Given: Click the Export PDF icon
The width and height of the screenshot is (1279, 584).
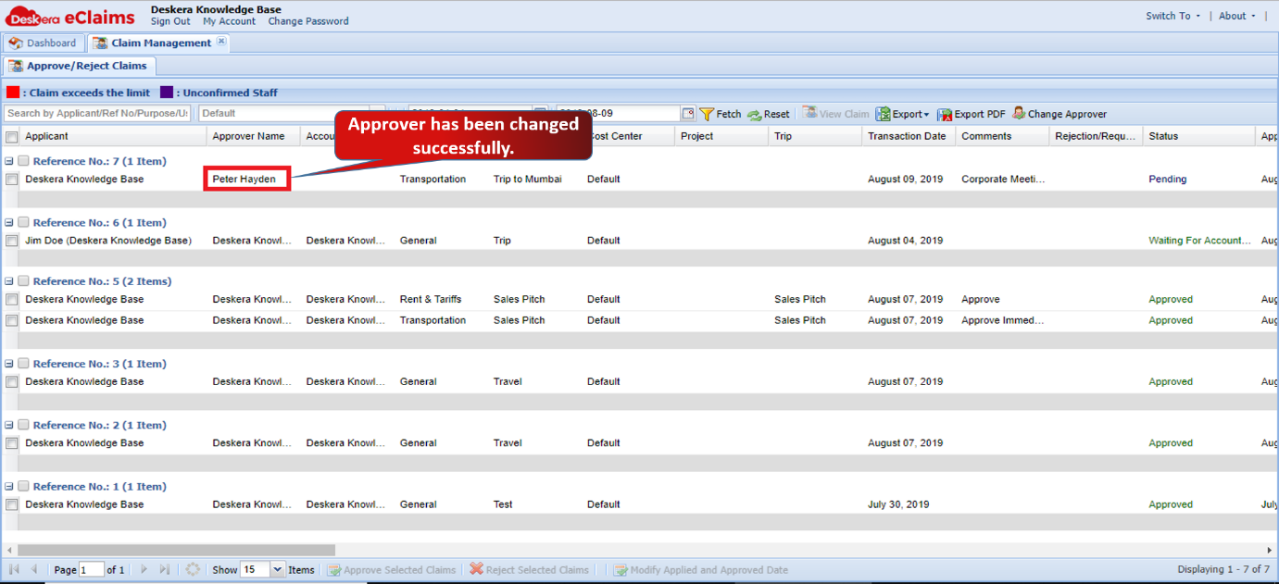Looking at the screenshot, I should point(945,114).
